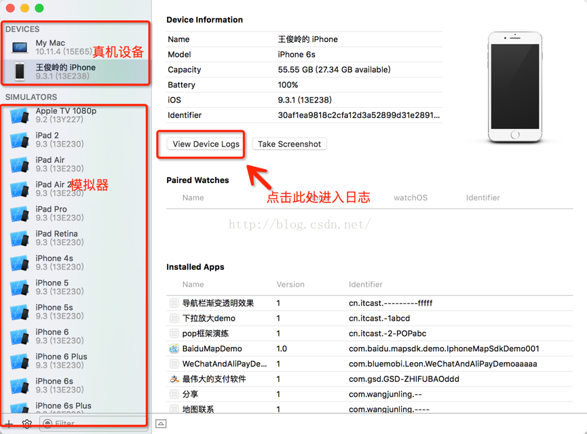The image size is (587, 434).
Task: Click identifier com.wangjunling.--
Action: point(385,394)
